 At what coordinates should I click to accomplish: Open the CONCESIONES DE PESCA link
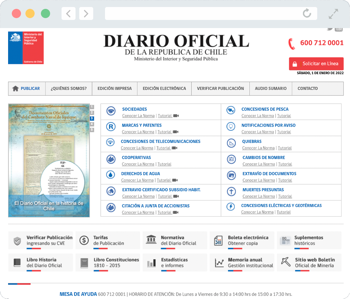pos(265,109)
